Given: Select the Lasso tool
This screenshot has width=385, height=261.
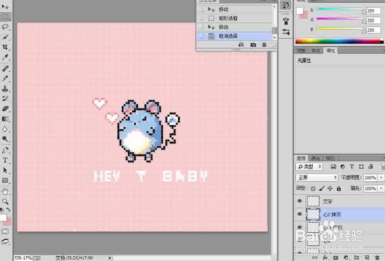Looking at the screenshot, I should [x=5, y=27].
